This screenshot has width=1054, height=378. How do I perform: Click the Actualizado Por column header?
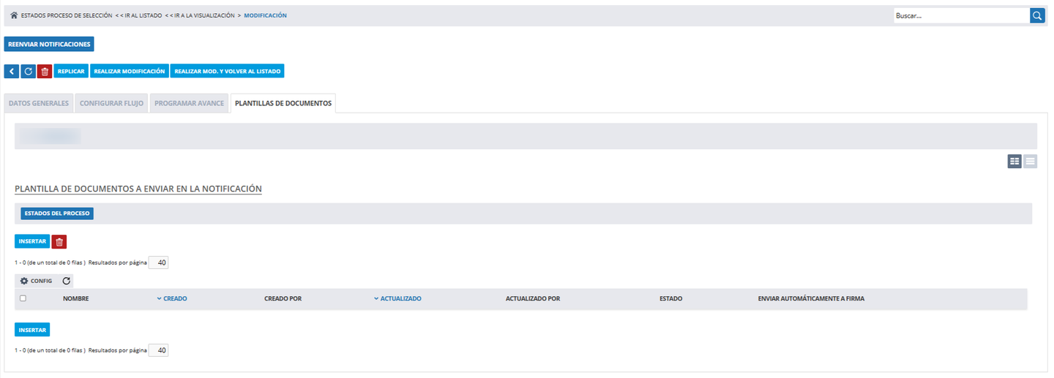[533, 298]
